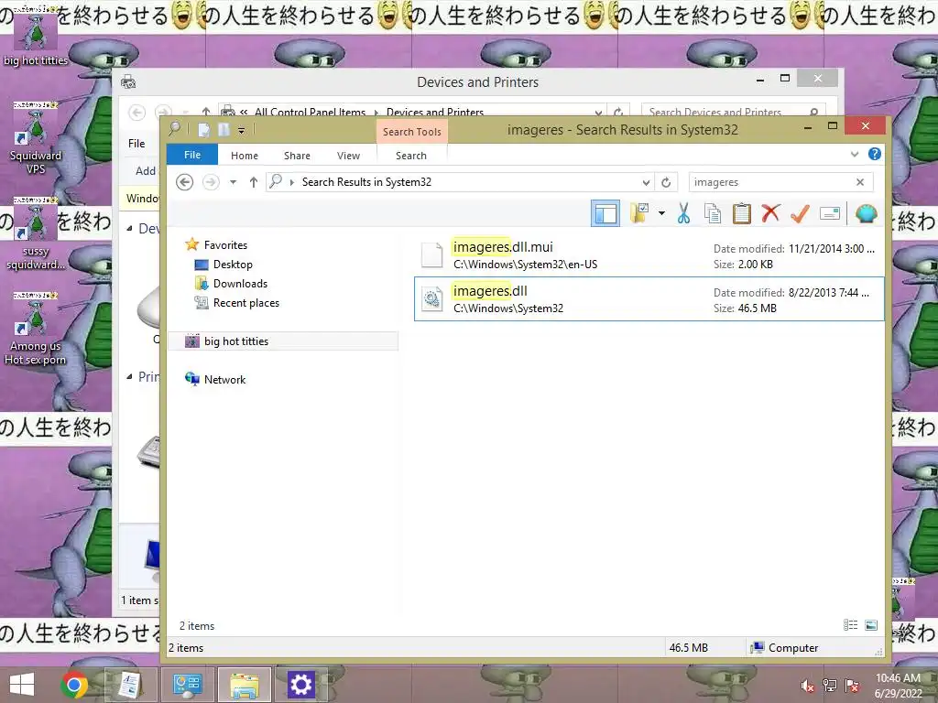938x703 pixels.
Task: Go back in Devices and Printers window
Action: point(137,113)
